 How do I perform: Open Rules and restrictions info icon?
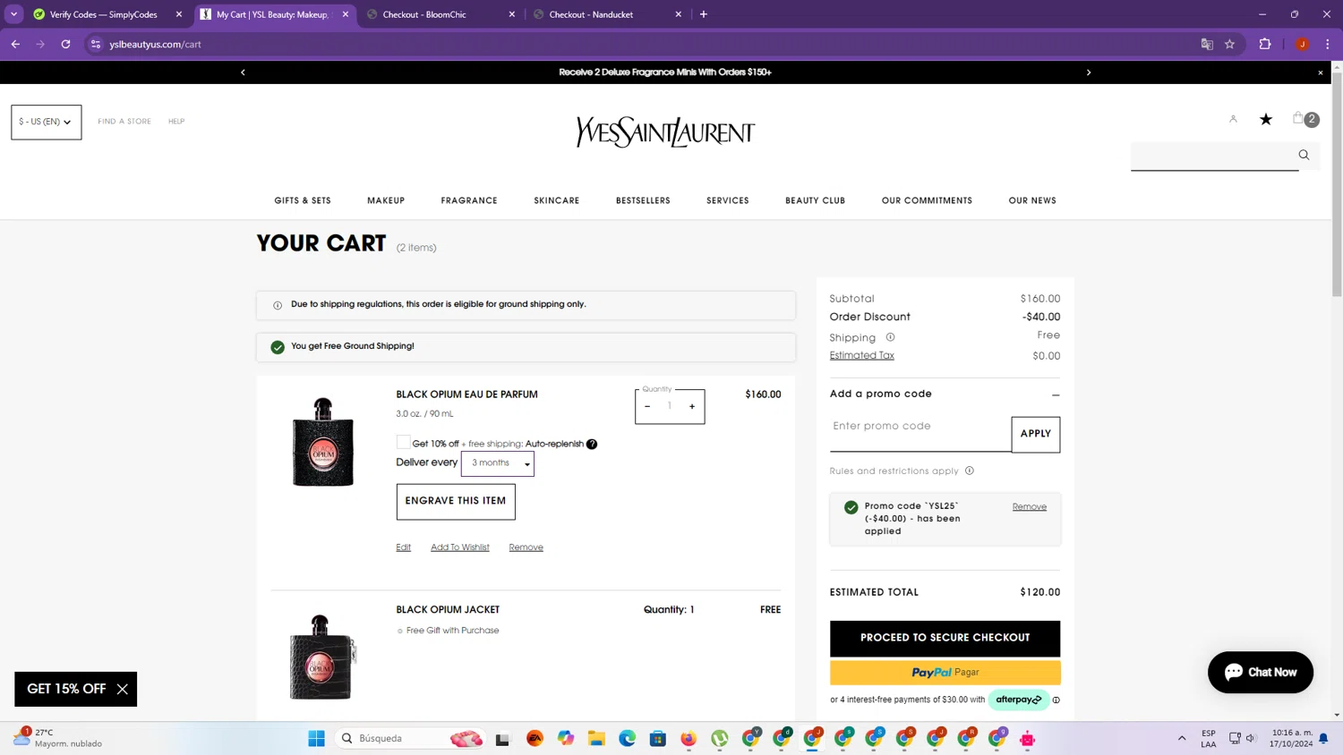point(970,471)
